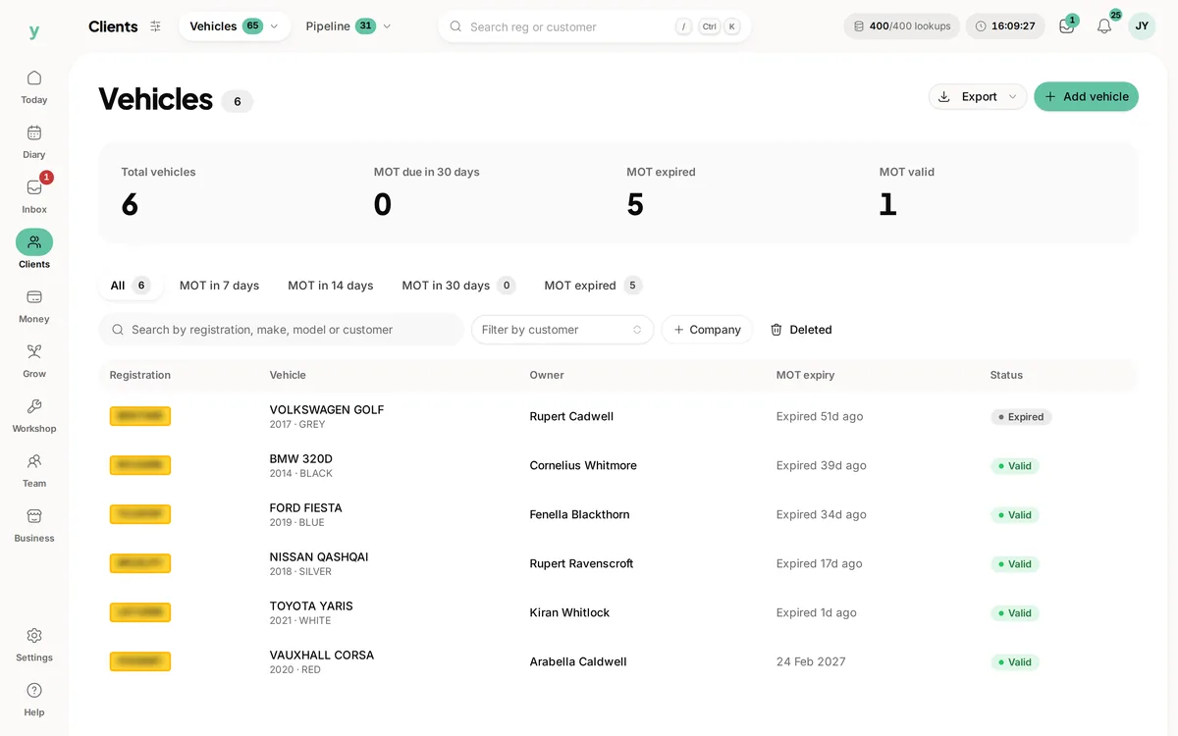
Task: Focus the Search reg or customer field
Action: [x=595, y=26]
